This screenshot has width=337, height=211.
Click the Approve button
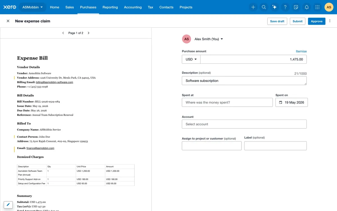click(316, 21)
